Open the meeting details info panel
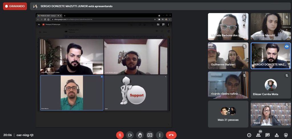292x139 pixels. pyautogui.click(x=249, y=135)
